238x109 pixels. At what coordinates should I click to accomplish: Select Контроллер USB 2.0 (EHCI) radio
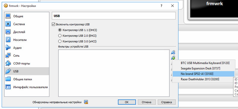(x=60, y=36)
